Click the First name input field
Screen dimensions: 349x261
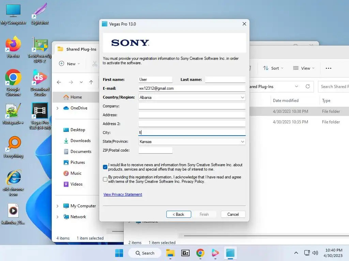(x=155, y=80)
